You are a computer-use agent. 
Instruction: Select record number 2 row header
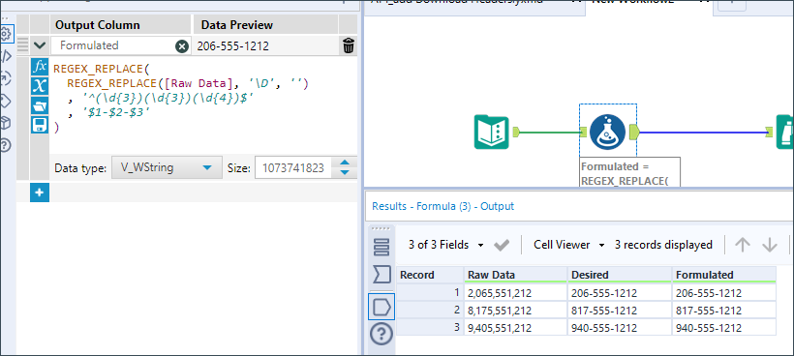click(430, 310)
